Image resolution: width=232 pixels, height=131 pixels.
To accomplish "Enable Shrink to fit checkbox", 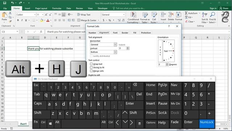I will point(91,67).
